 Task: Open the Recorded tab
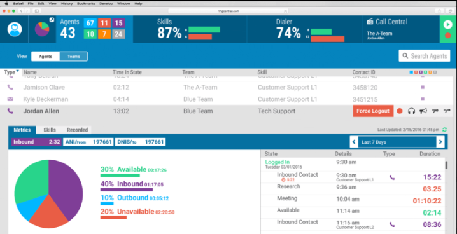[77, 130]
